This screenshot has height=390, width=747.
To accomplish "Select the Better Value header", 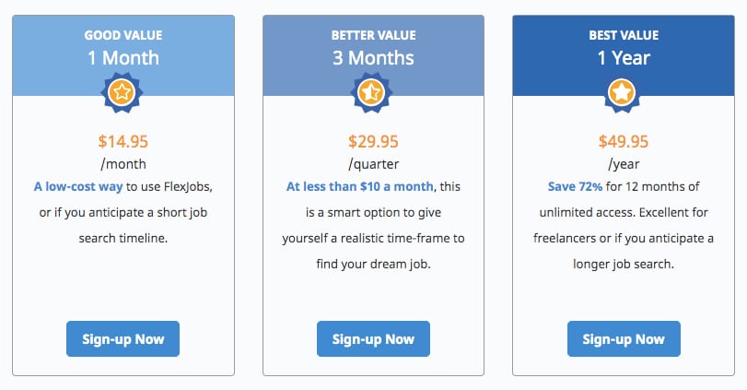I will [x=374, y=35].
